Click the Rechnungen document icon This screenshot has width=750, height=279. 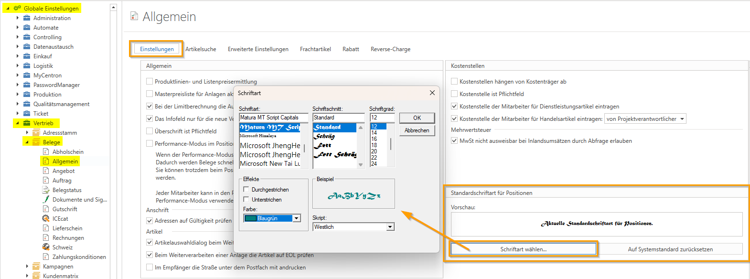coord(46,237)
